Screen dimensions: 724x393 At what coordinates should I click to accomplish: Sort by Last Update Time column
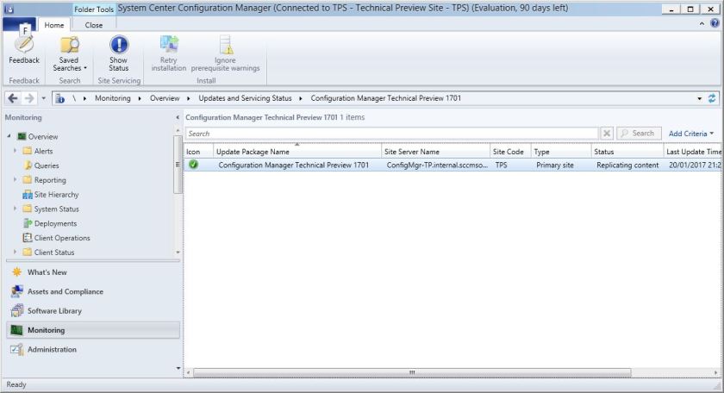pos(693,152)
